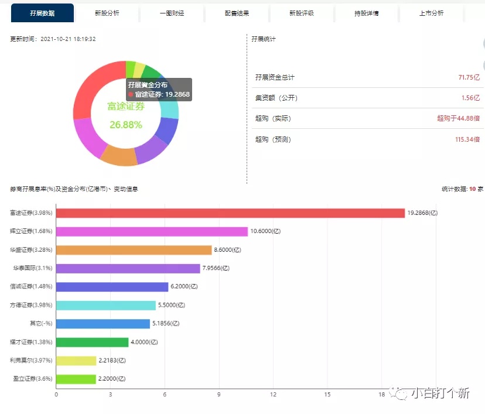The height and width of the screenshot is (414, 485).
Task: Click the 7.9566(亿) bar value
Action: point(216,268)
